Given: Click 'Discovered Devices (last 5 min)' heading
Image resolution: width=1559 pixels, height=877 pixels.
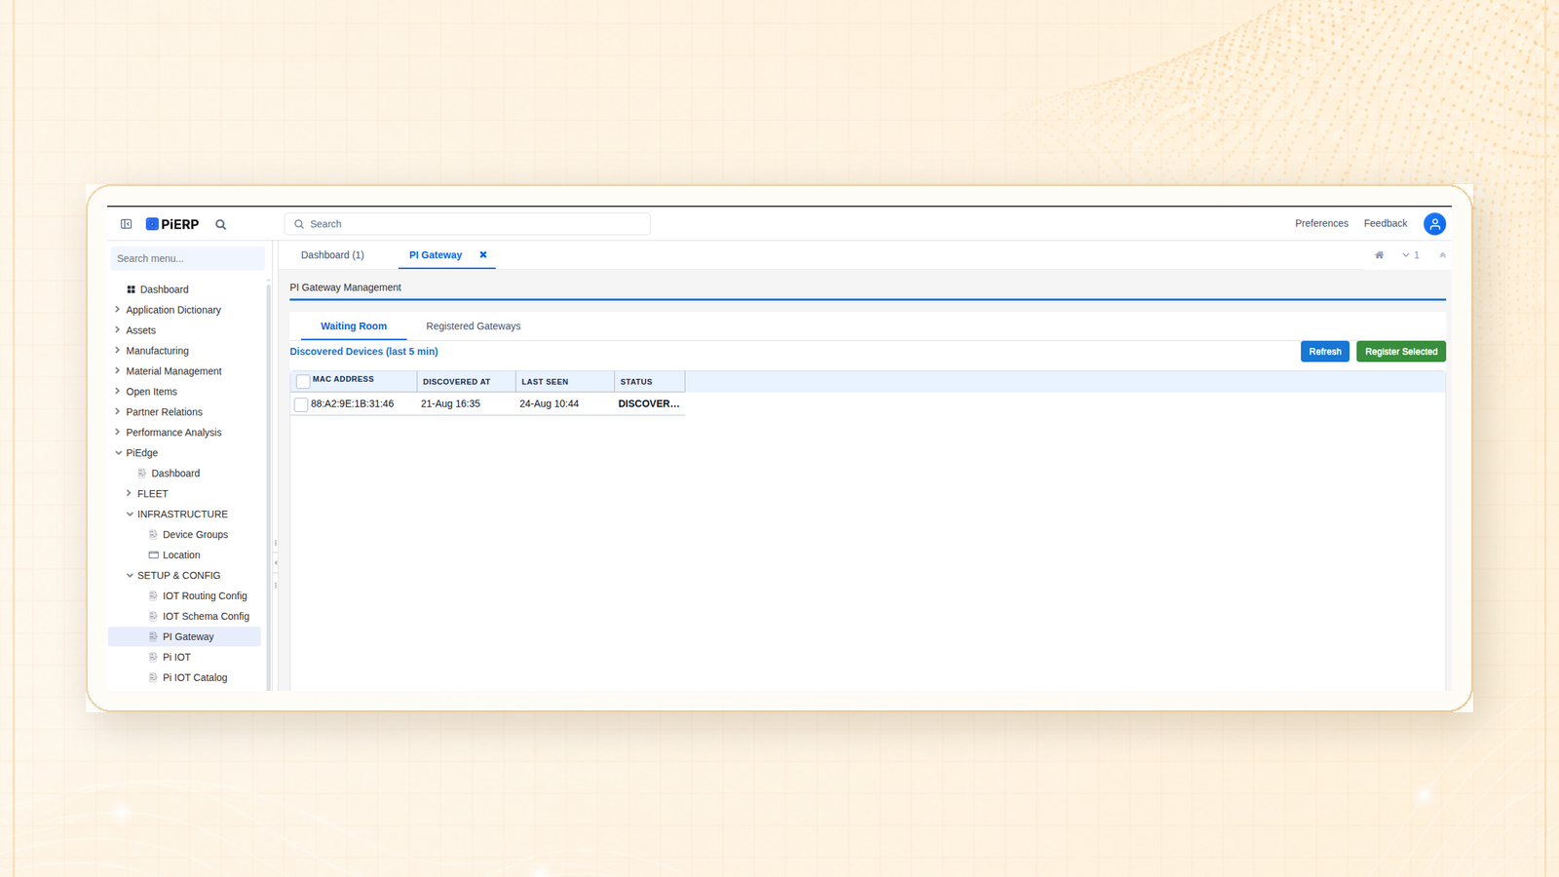Looking at the screenshot, I should (363, 352).
